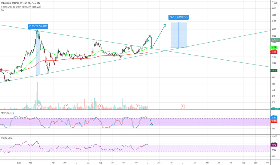Viewport: 280px width, 165px height.
Task: Click the 16.00 price axis label
Action: (x=274, y=57)
